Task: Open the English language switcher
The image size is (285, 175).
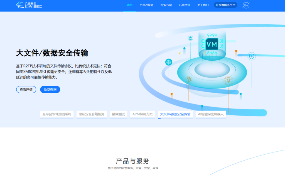Action: [x=246, y=5]
